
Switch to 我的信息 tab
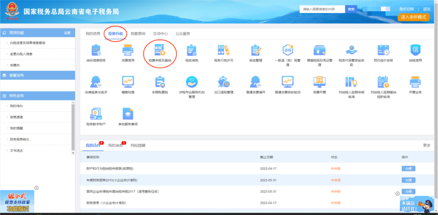coord(93,34)
